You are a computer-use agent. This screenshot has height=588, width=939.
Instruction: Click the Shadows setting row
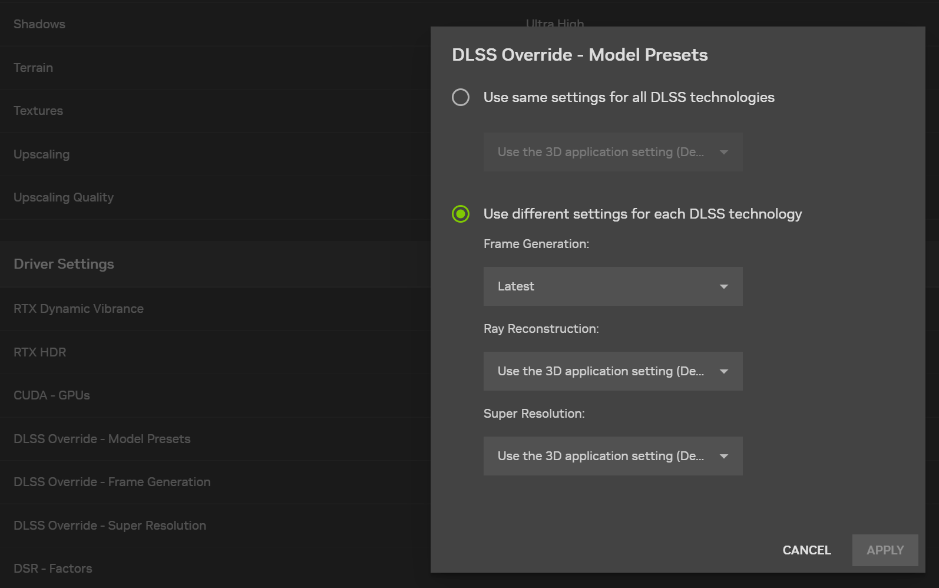[39, 24]
